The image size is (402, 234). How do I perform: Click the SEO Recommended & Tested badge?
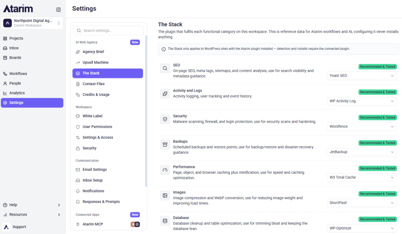377,67
